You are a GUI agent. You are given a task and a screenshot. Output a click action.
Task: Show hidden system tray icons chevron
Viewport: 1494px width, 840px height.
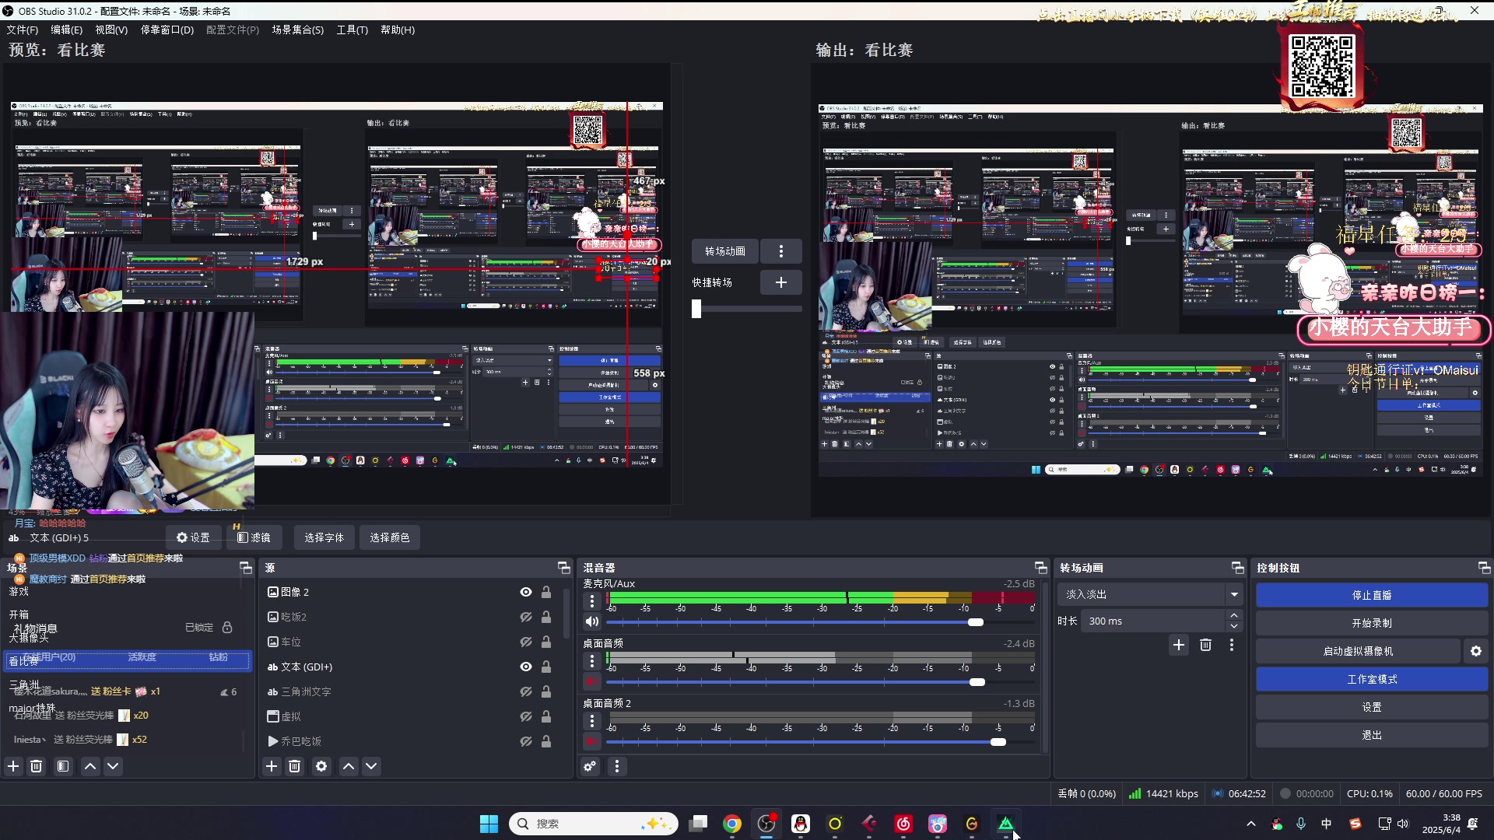coord(1250,824)
